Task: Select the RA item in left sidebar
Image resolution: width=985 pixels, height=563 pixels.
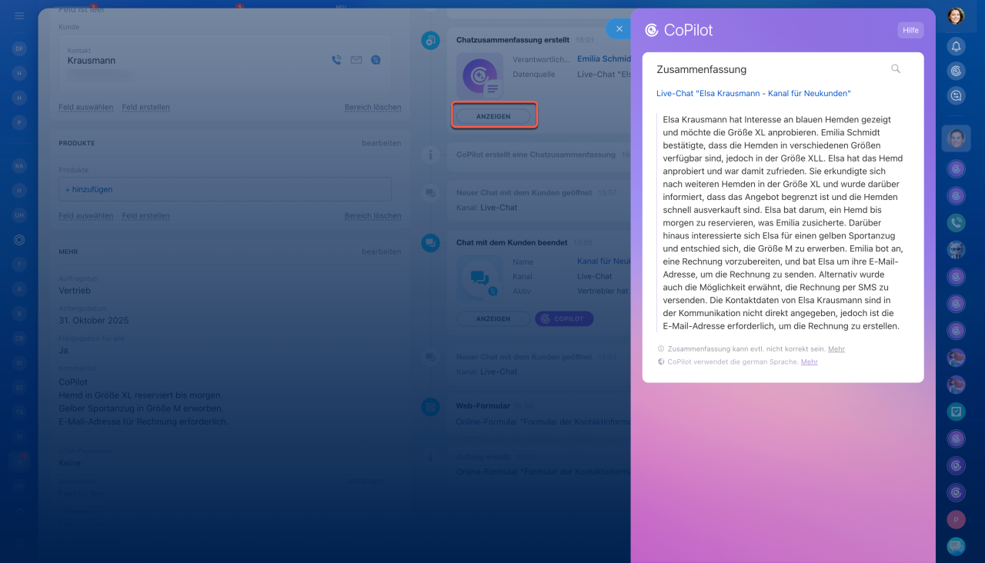Action: [19, 165]
